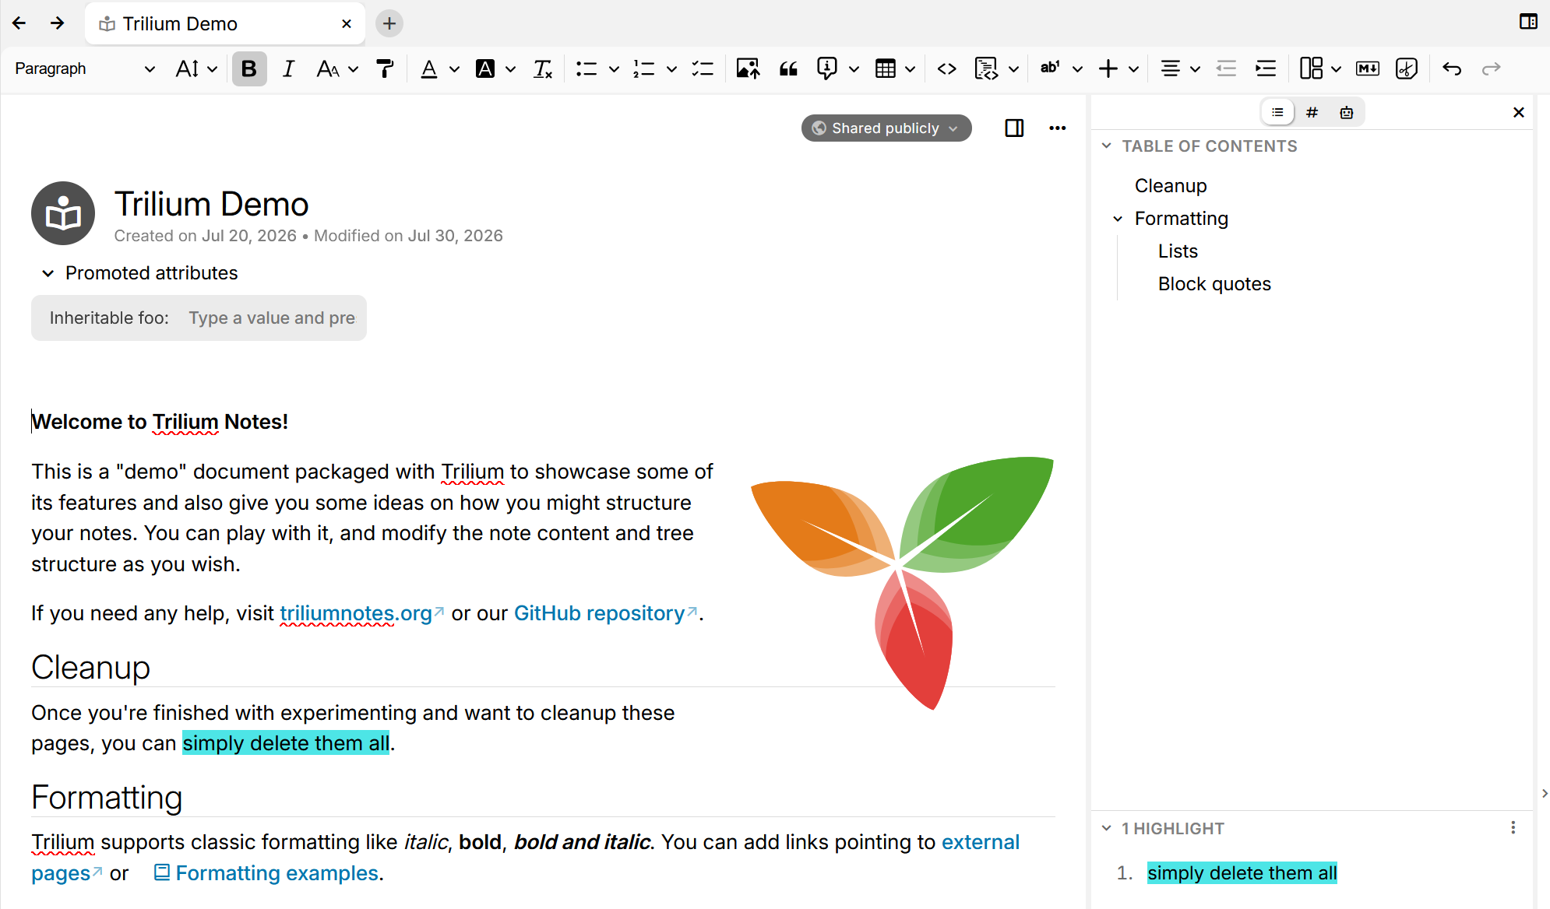Click the Trilium Demo note icon

(x=63, y=213)
